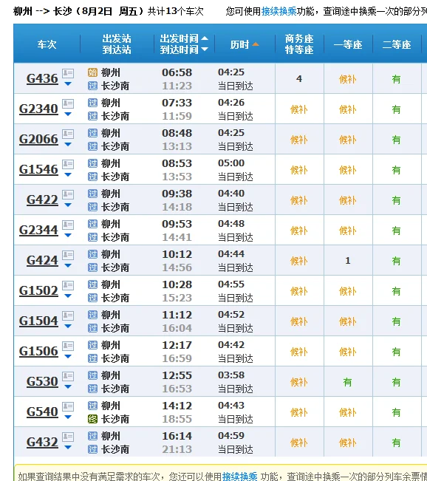
Task: Select business seat count 4 for G436
Action: (299, 79)
